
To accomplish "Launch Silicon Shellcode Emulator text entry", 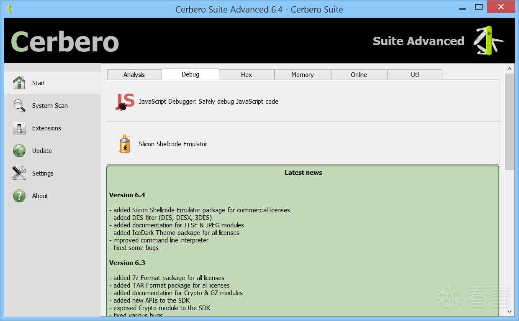I will [x=173, y=144].
